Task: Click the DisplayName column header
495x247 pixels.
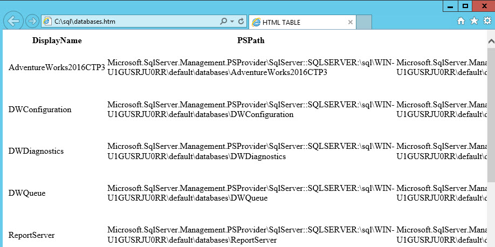Action: [x=57, y=41]
